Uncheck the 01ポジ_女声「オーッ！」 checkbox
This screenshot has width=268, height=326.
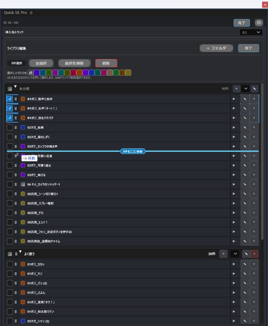click(10, 108)
